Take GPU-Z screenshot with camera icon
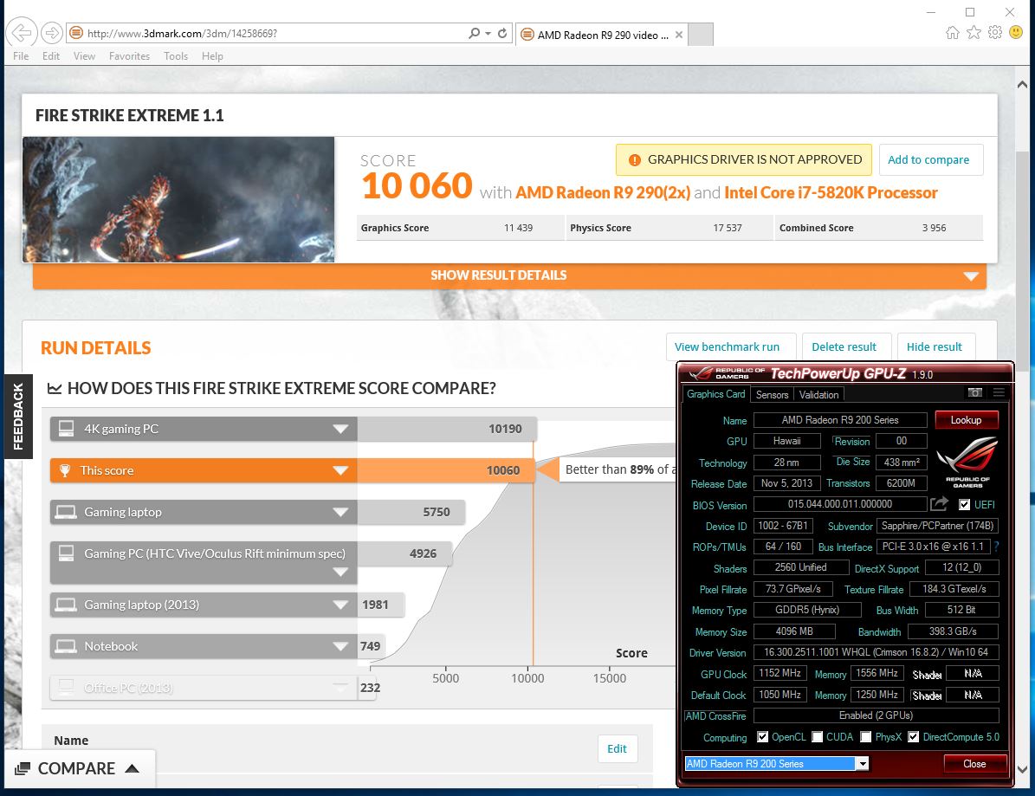This screenshot has width=1035, height=796. (975, 392)
